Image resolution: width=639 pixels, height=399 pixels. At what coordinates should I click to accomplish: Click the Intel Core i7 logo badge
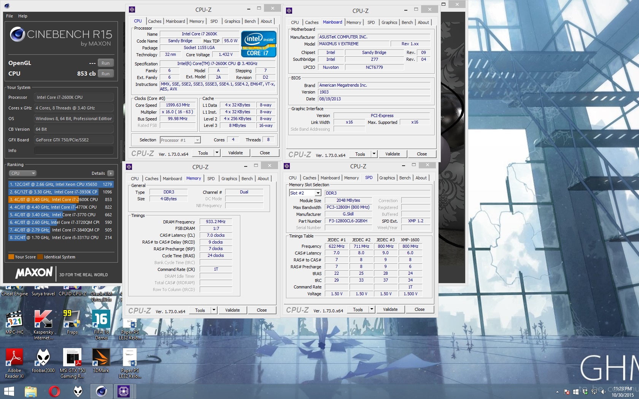tap(259, 44)
